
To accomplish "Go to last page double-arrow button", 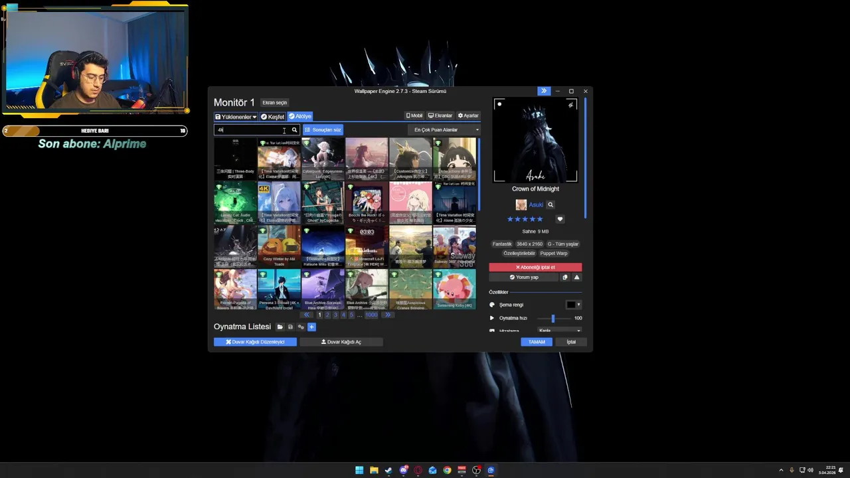I will click(388, 315).
